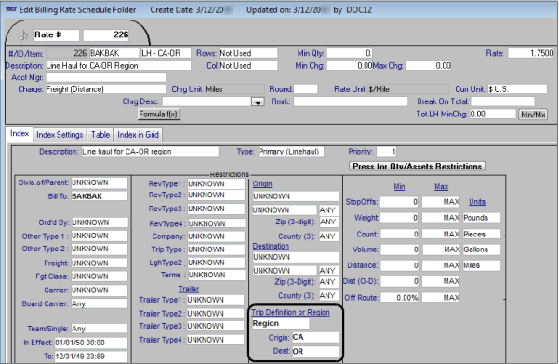
Task: Click the Company field UNKNOWN
Action: 216,236
